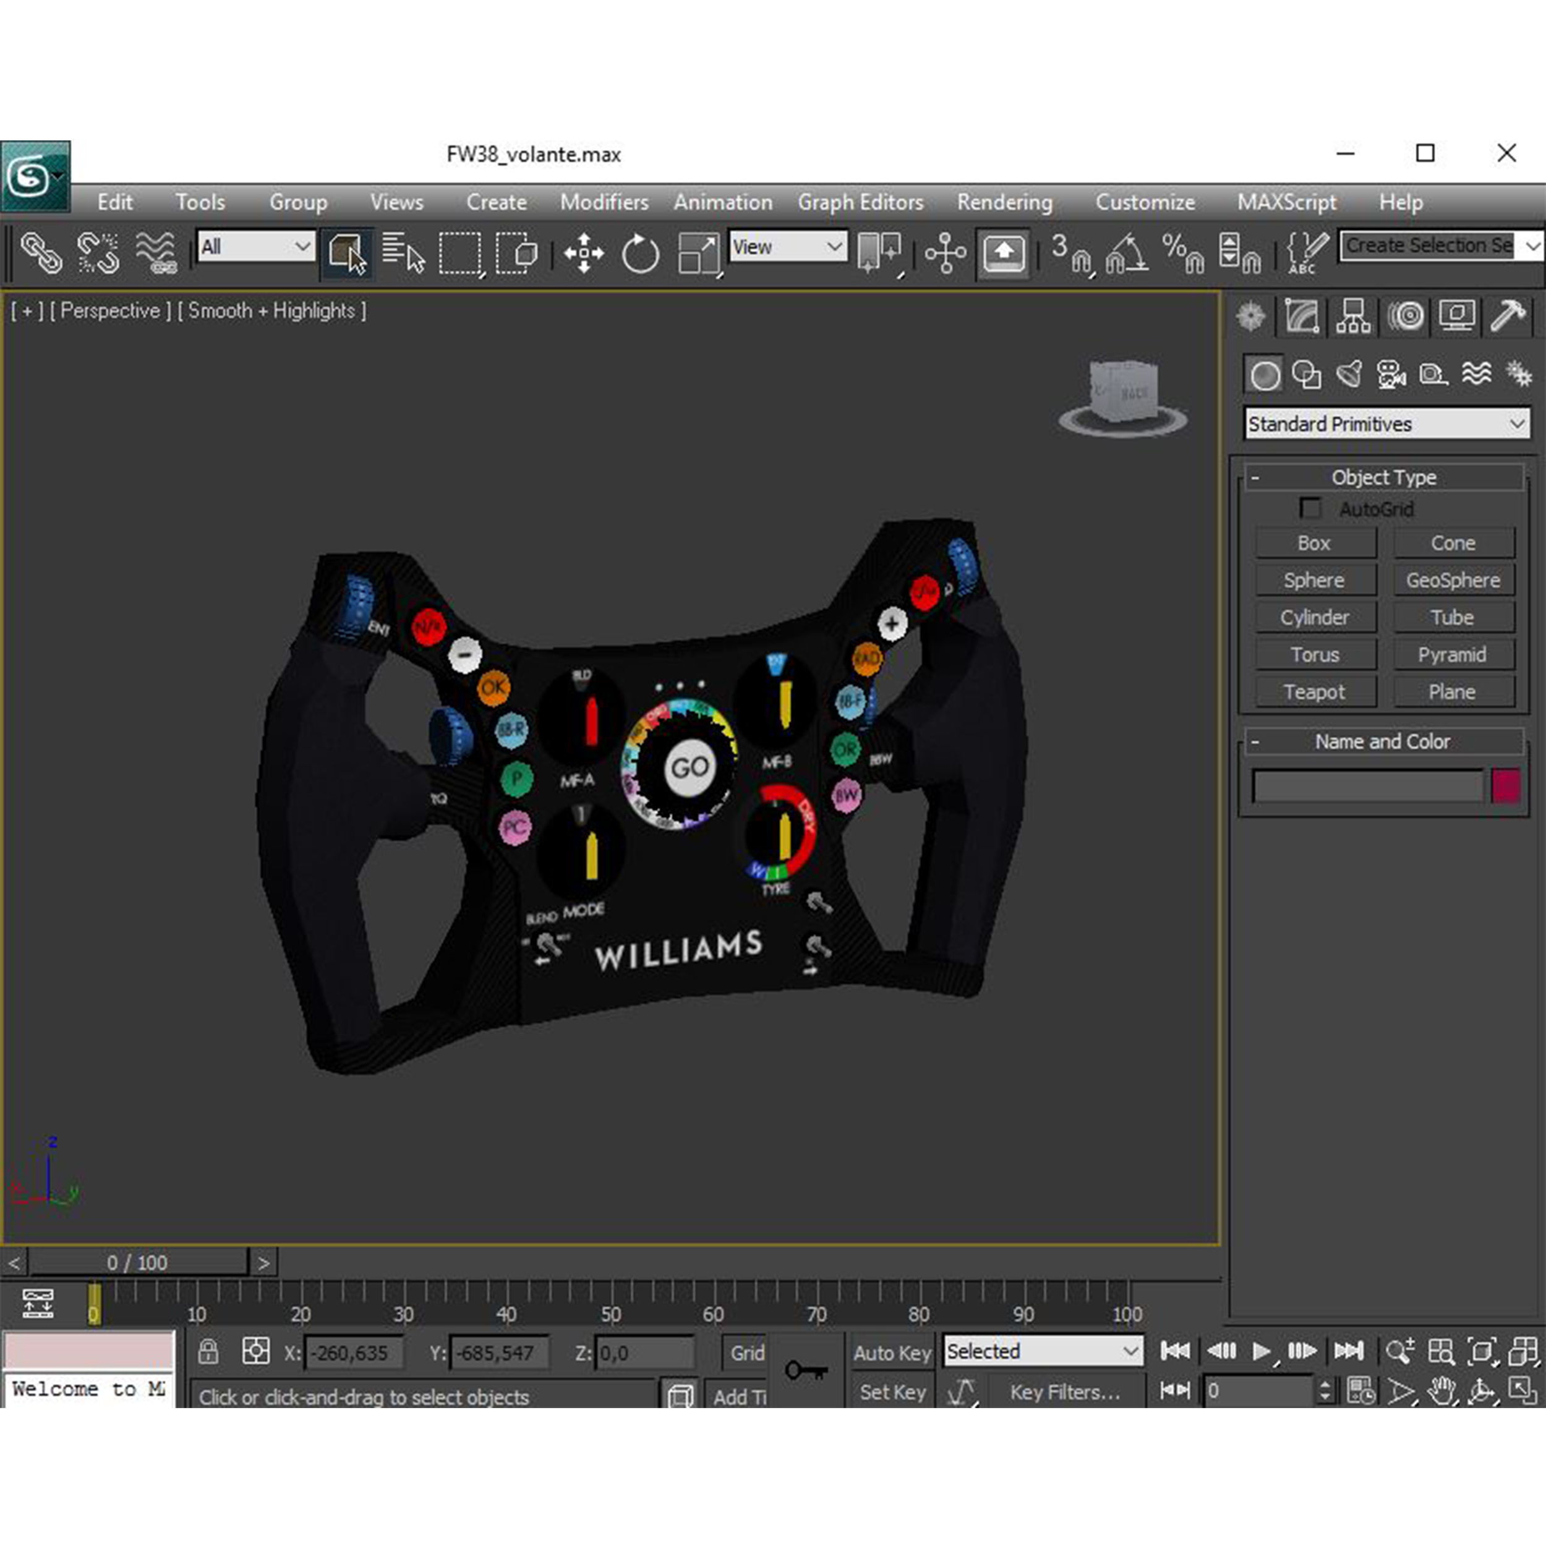Open the selection filter All dropdown
Image resolution: width=1546 pixels, height=1546 pixels.
coord(255,247)
